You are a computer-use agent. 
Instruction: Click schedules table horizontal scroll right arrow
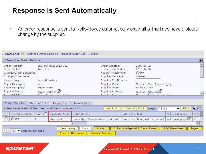(x=198, y=123)
